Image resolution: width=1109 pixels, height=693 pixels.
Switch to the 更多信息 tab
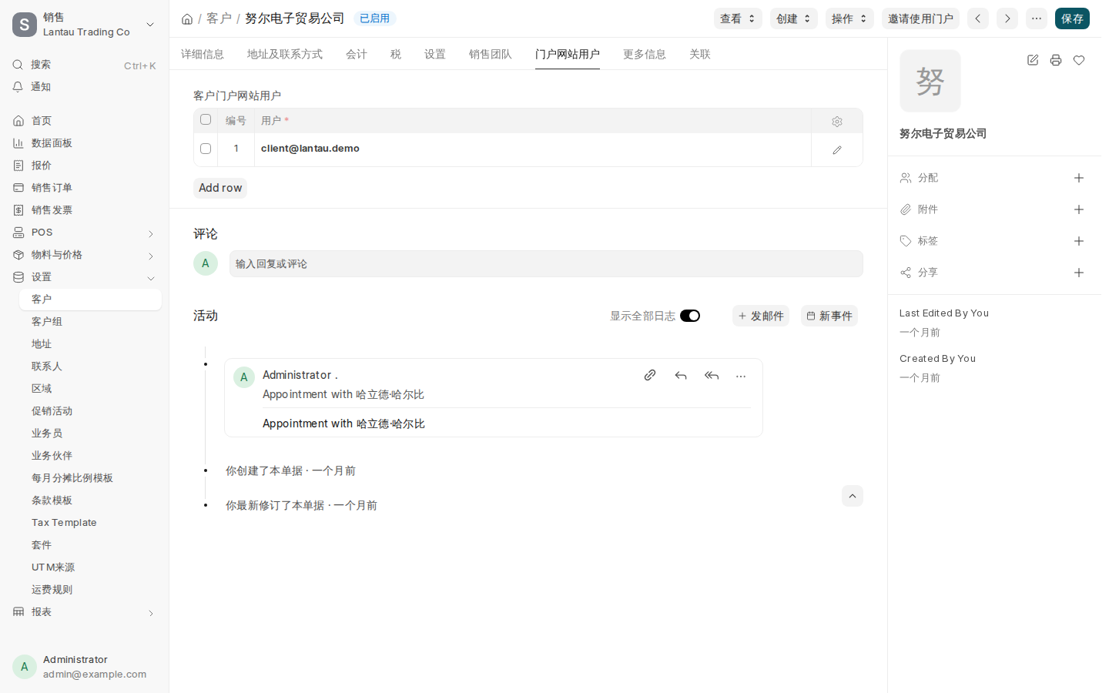click(645, 54)
